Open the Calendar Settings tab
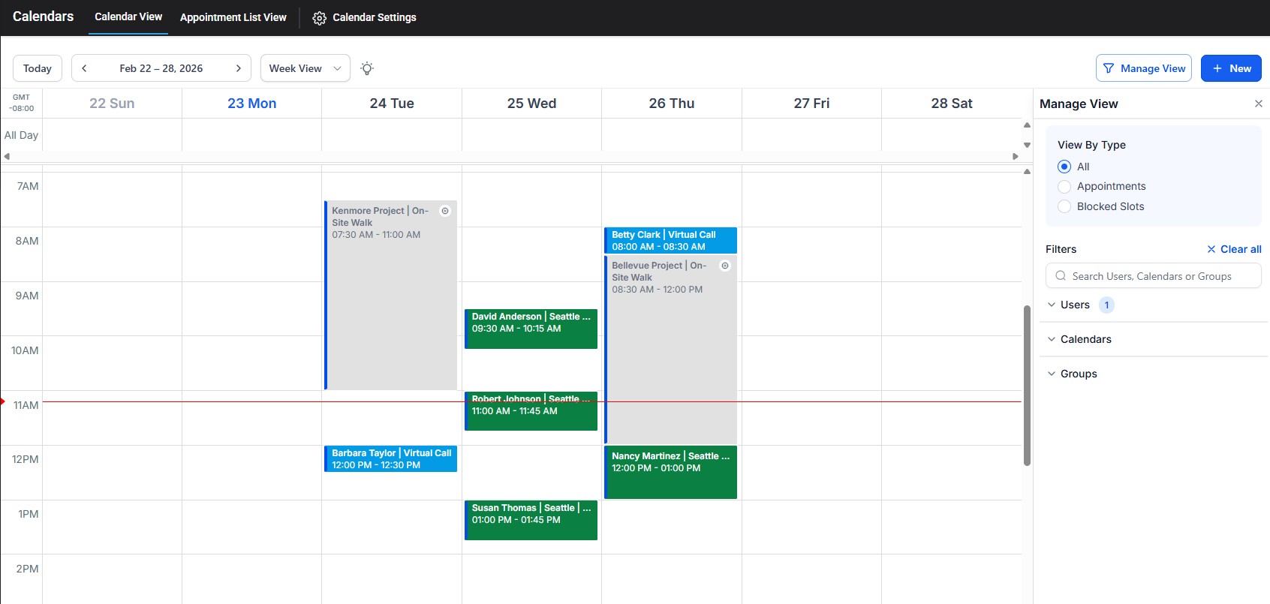This screenshot has width=1270, height=604. click(x=364, y=17)
